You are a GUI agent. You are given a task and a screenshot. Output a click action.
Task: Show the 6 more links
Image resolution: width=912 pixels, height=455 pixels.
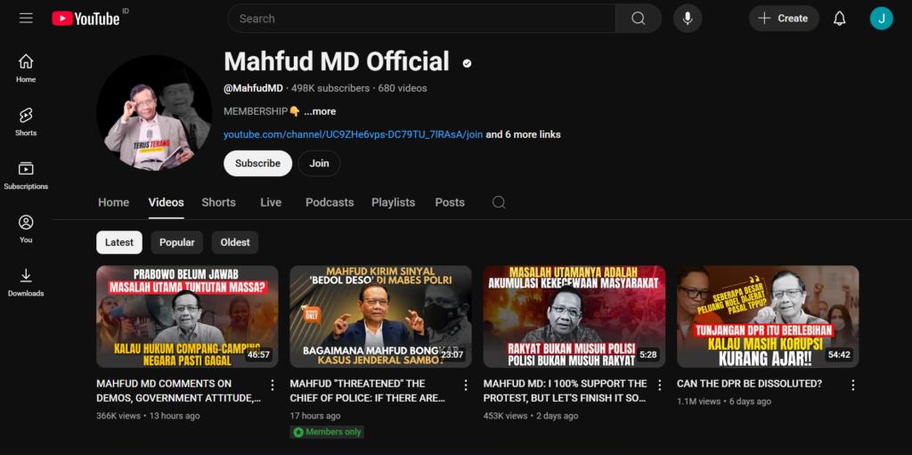524,135
